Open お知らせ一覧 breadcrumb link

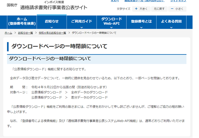click(x=25, y=33)
